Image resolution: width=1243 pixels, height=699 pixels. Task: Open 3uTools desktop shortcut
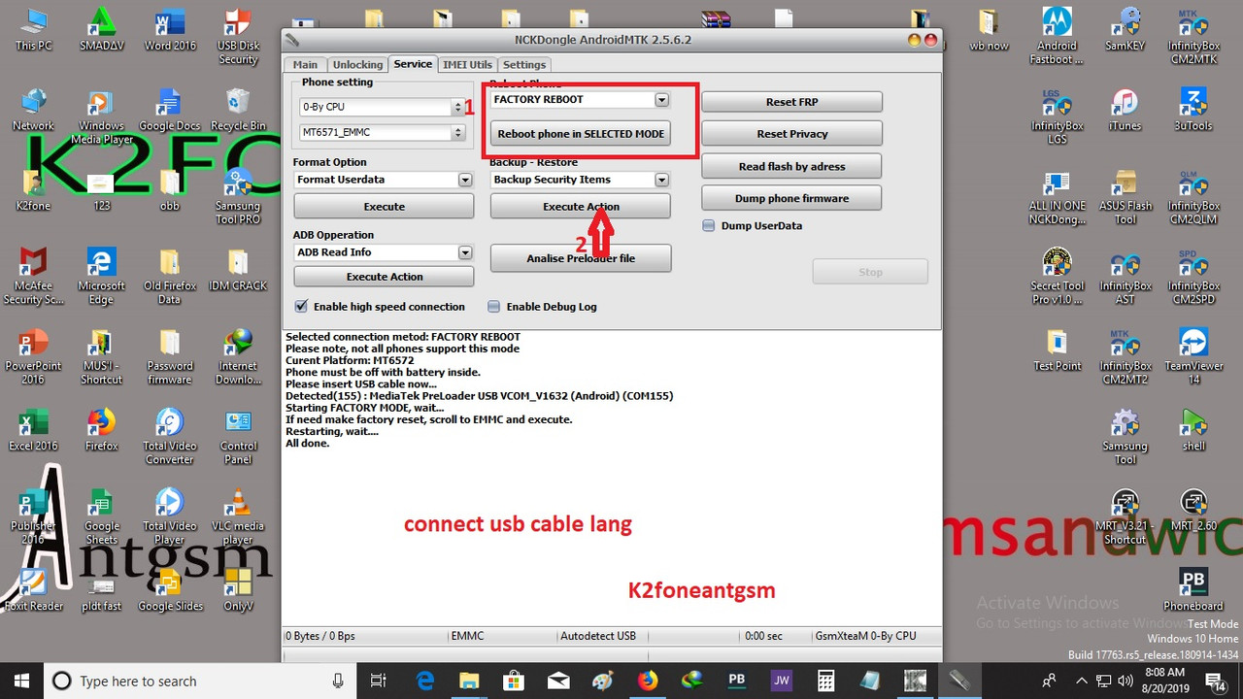1193,110
